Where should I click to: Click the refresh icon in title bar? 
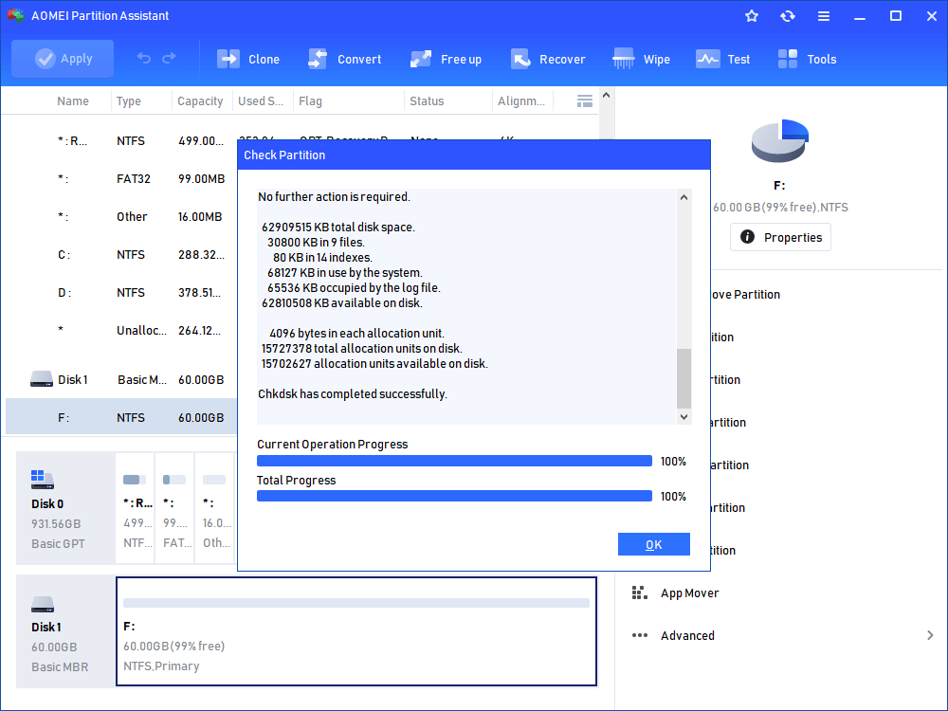788,16
